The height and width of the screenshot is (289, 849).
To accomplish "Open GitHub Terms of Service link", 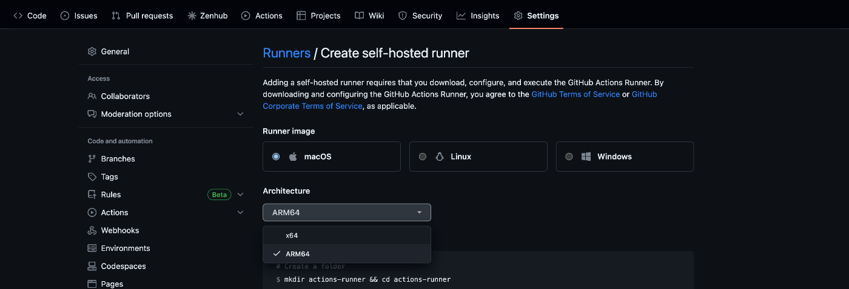I will 576,94.
